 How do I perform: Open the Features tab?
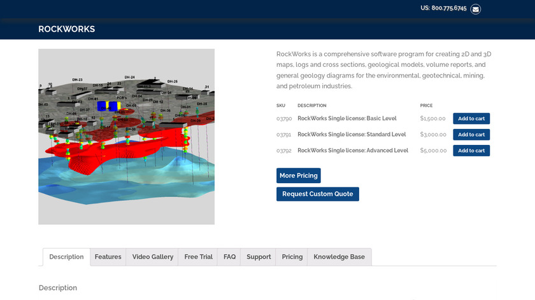[x=108, y=257]
